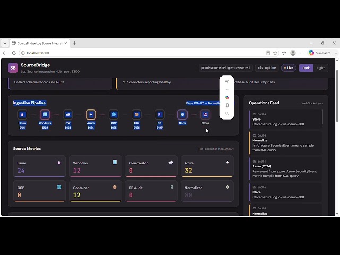Click the prod-sourcebridge-us-east-1 environment badge
Image resolution: width=340 pixels, height=255 pixels.
pos(225,68)
